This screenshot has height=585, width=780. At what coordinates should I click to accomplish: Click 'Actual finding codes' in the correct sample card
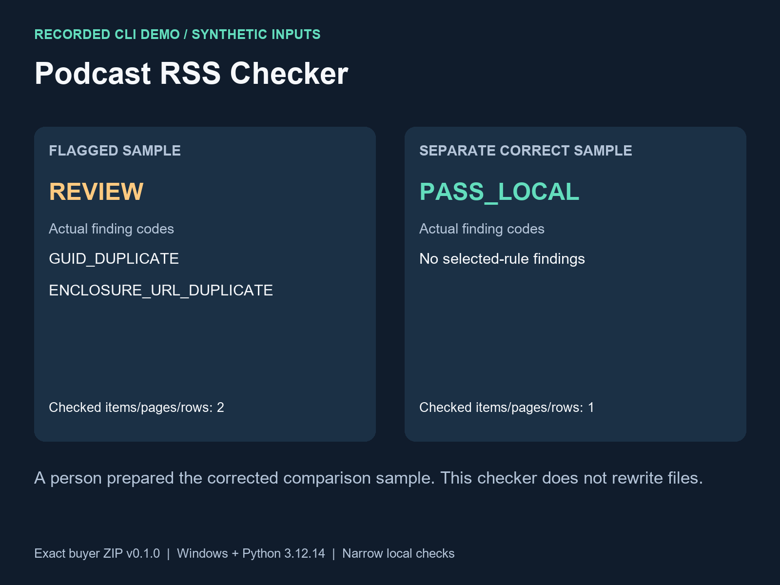pyautogui.click(x=482, y=229)
